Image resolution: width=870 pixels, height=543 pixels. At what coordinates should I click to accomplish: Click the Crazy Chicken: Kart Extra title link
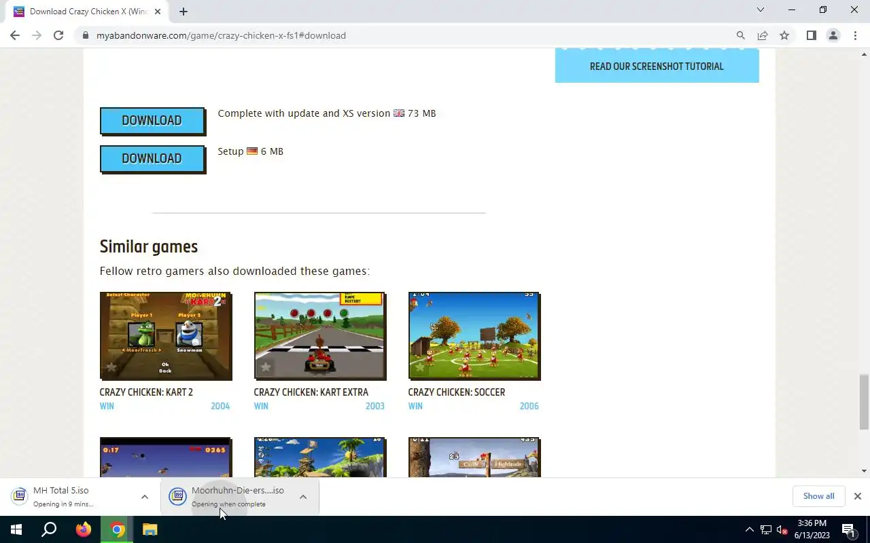tap(311, 392)
